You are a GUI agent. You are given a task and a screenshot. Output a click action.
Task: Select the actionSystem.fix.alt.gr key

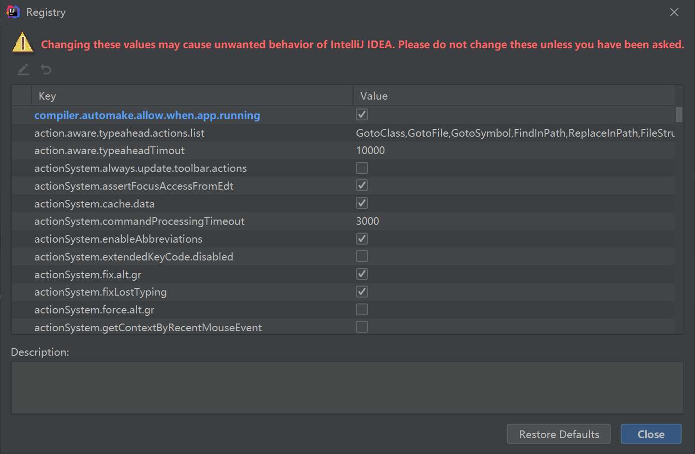pyautogui.click(x=88, y=274)
